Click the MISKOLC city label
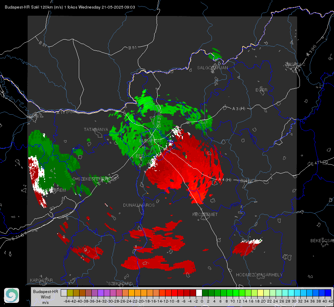 pyautogui.click(x=296, y=64)
